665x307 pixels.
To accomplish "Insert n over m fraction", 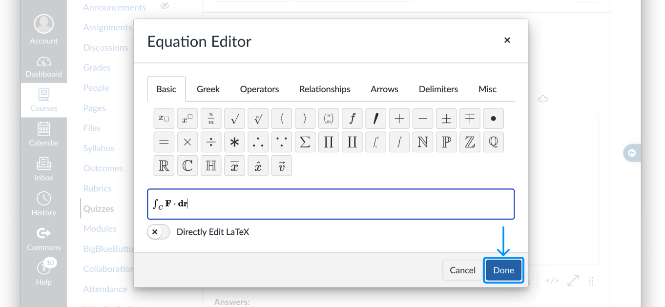I will (211, 118).
